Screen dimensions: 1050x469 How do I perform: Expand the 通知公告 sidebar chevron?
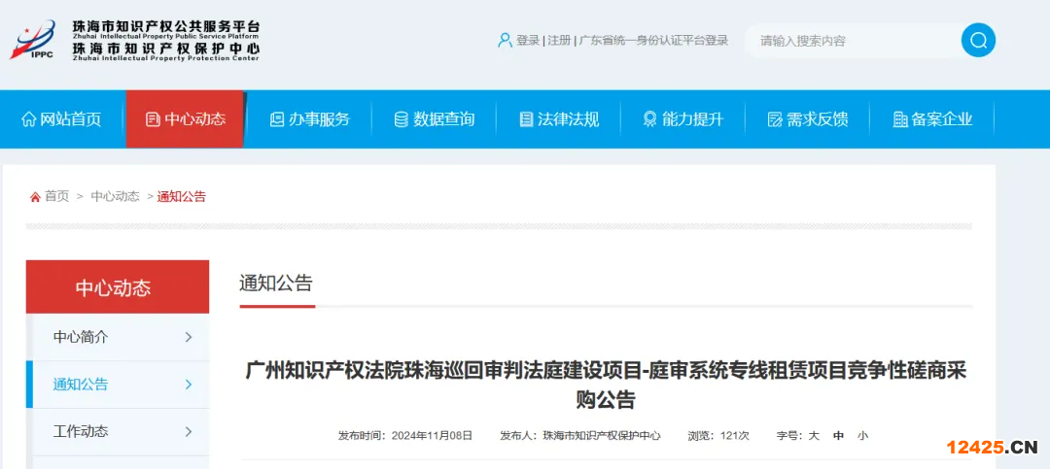click(x=189, y=384)
